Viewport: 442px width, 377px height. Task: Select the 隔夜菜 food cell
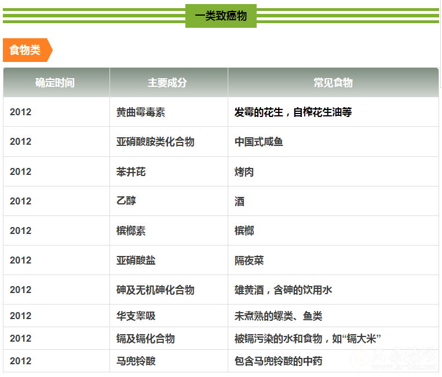(x=249, y=261)
